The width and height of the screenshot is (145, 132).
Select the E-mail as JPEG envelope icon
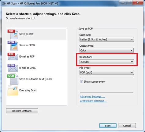[13, 68]
